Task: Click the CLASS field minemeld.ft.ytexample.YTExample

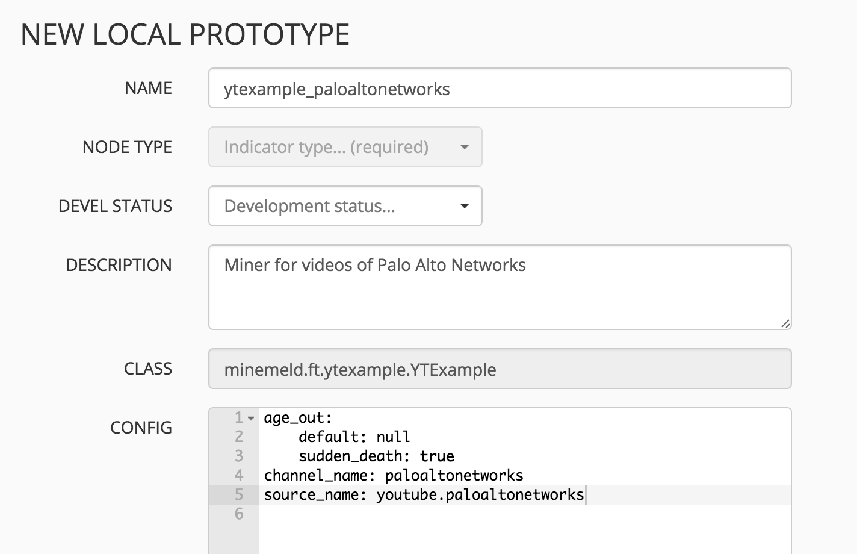Action: [500, 369]
